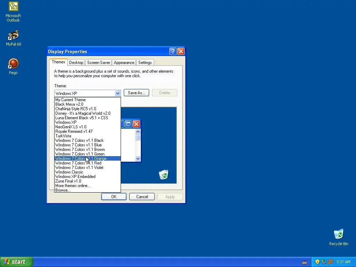The image size is (356, 267).
Task: Select Windows XP in the theme list
Action: (x=88, y=122)
